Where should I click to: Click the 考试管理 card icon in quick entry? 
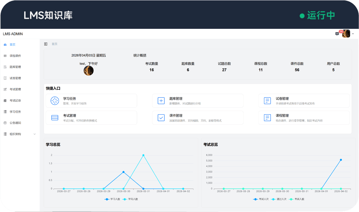pos(55,118)
